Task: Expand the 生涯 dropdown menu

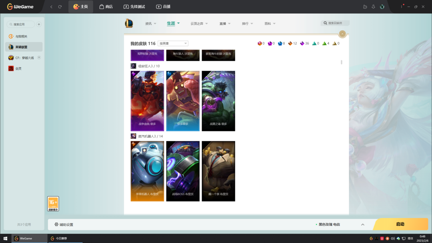Action: (173, 24)
